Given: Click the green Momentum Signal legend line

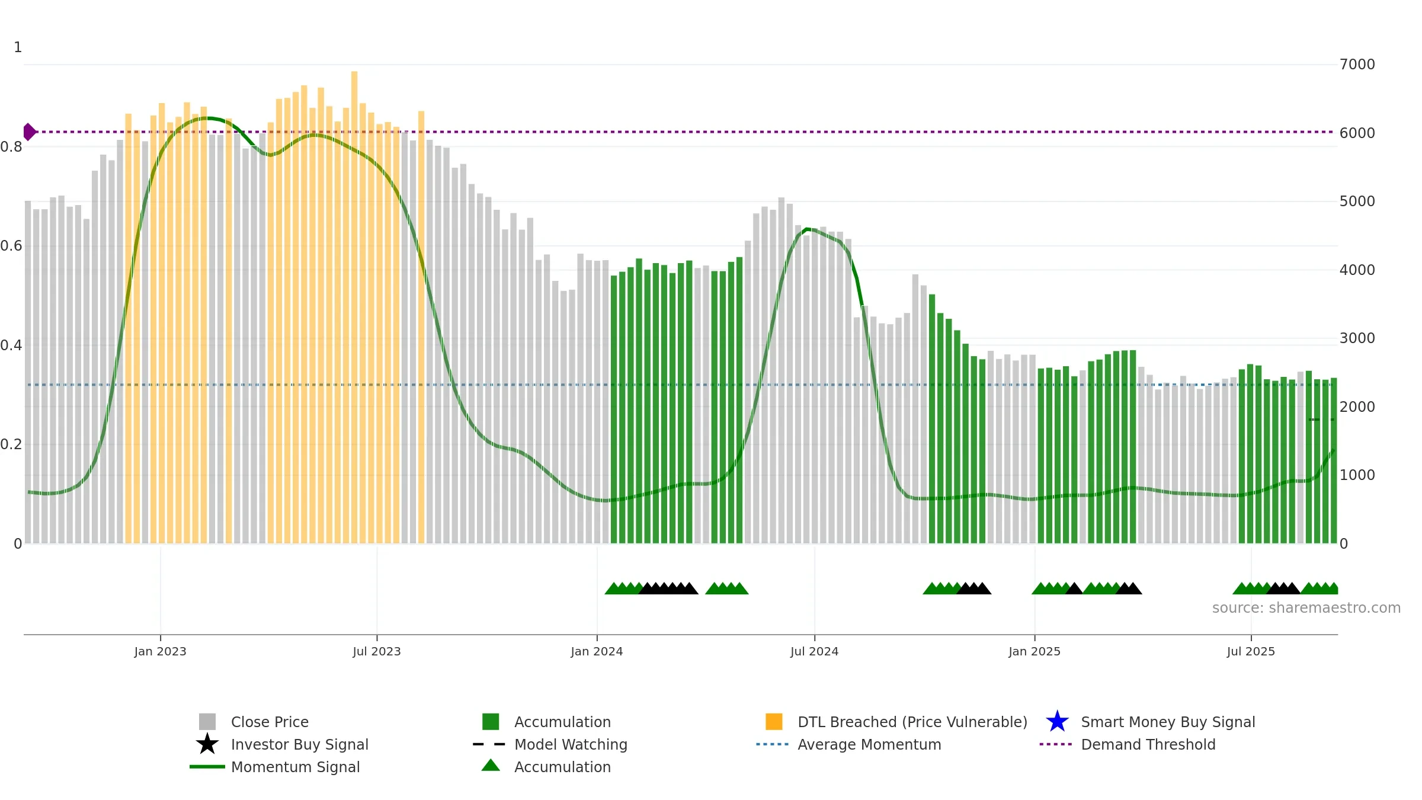Looking at the screenshot, I should point(207,767).
